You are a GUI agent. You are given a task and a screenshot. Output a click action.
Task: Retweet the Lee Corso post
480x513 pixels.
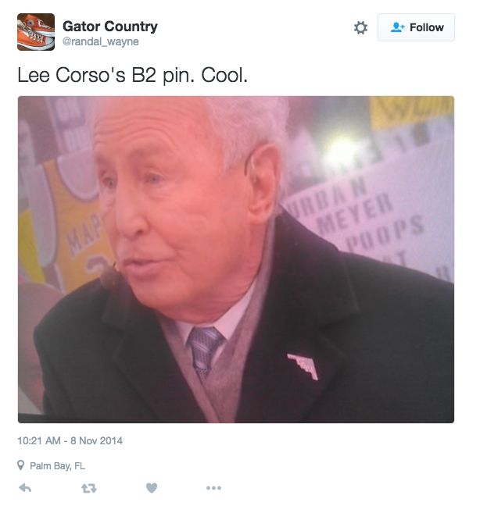pyautogui.click(x=89, y=489)
